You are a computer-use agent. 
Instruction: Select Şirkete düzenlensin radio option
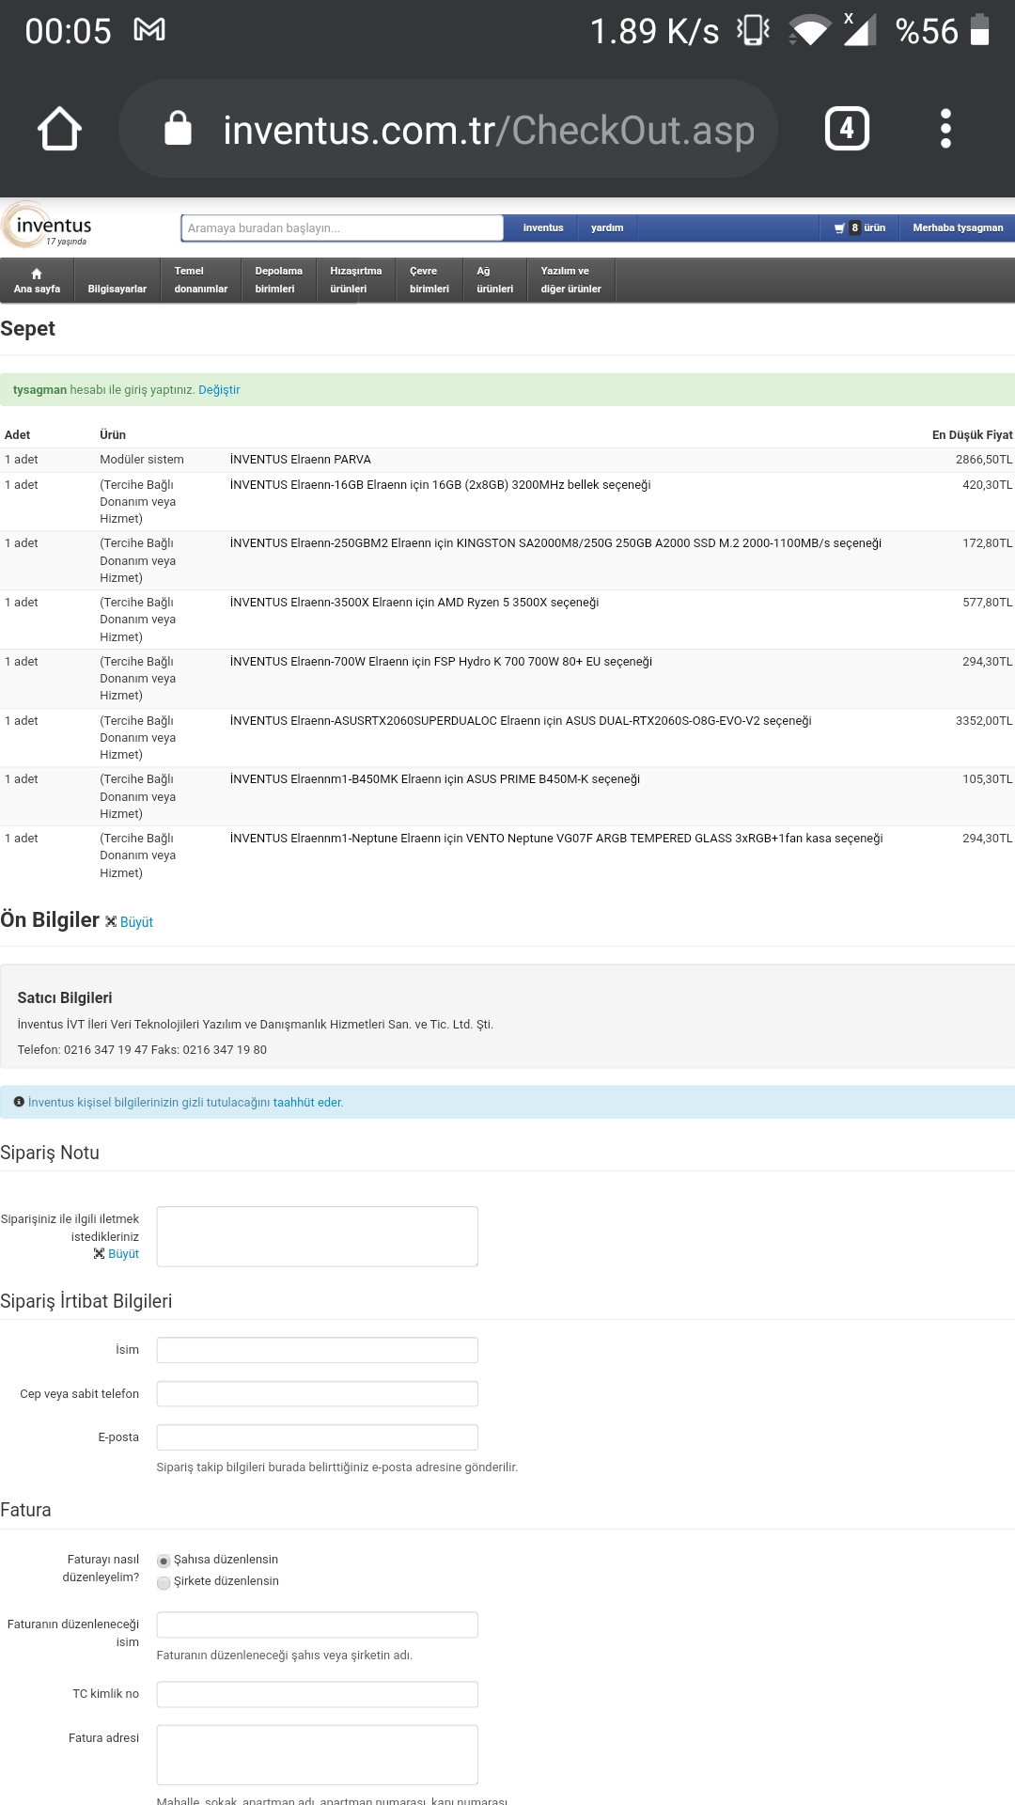click(x=164, y=1582)
